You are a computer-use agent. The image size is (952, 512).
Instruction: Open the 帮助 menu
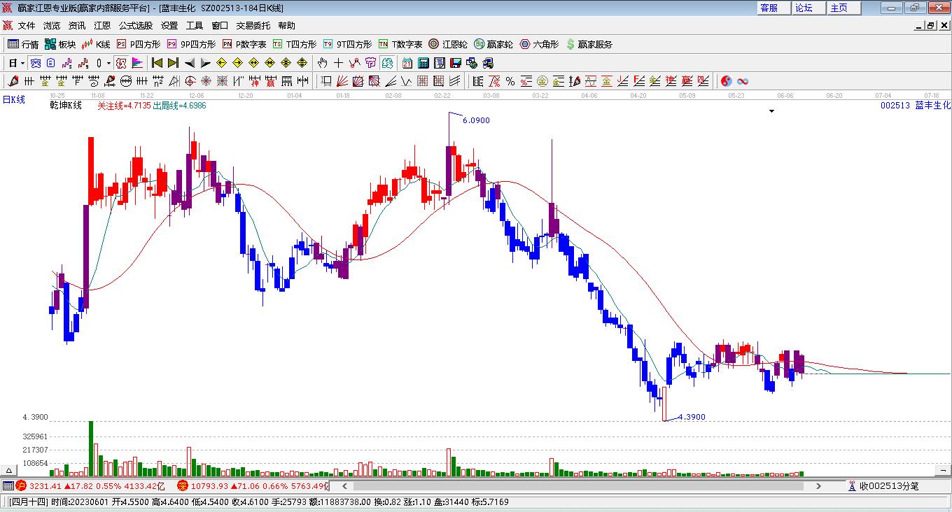pyautogui.click(x=286, y=26)
